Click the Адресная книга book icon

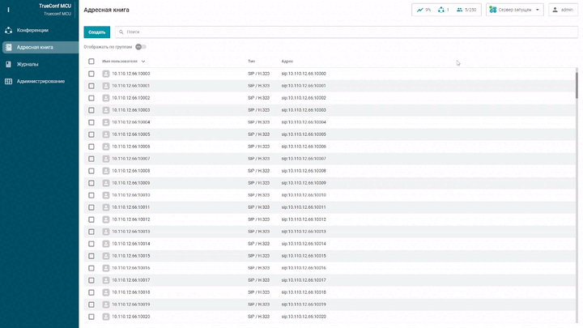pyautogui.click(x=9, y=47)
